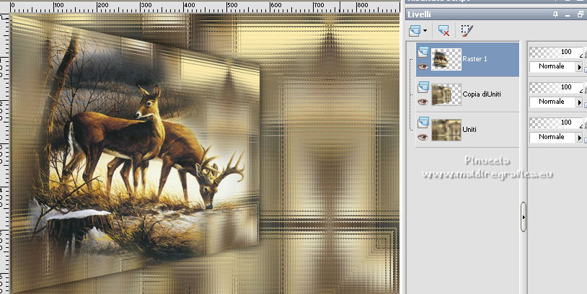Viewport: 587px width, 294px height.
Task: Select the Copia diUniti layer thumbnail
Action: tap(446, 94)
